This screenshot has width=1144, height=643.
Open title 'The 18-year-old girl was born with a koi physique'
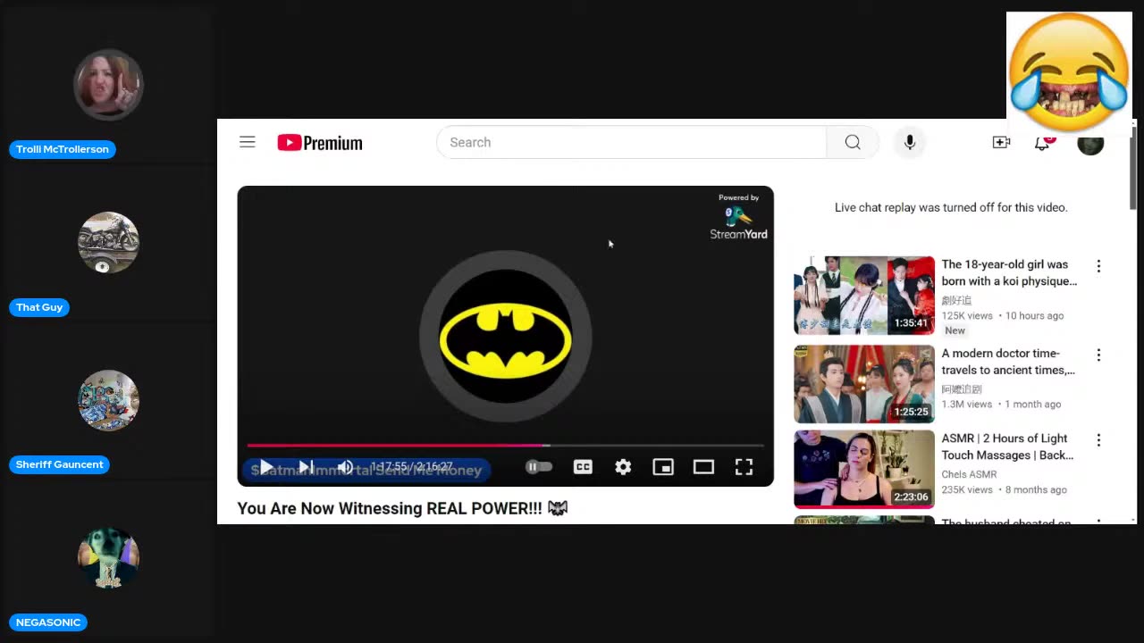(1009, 272)
